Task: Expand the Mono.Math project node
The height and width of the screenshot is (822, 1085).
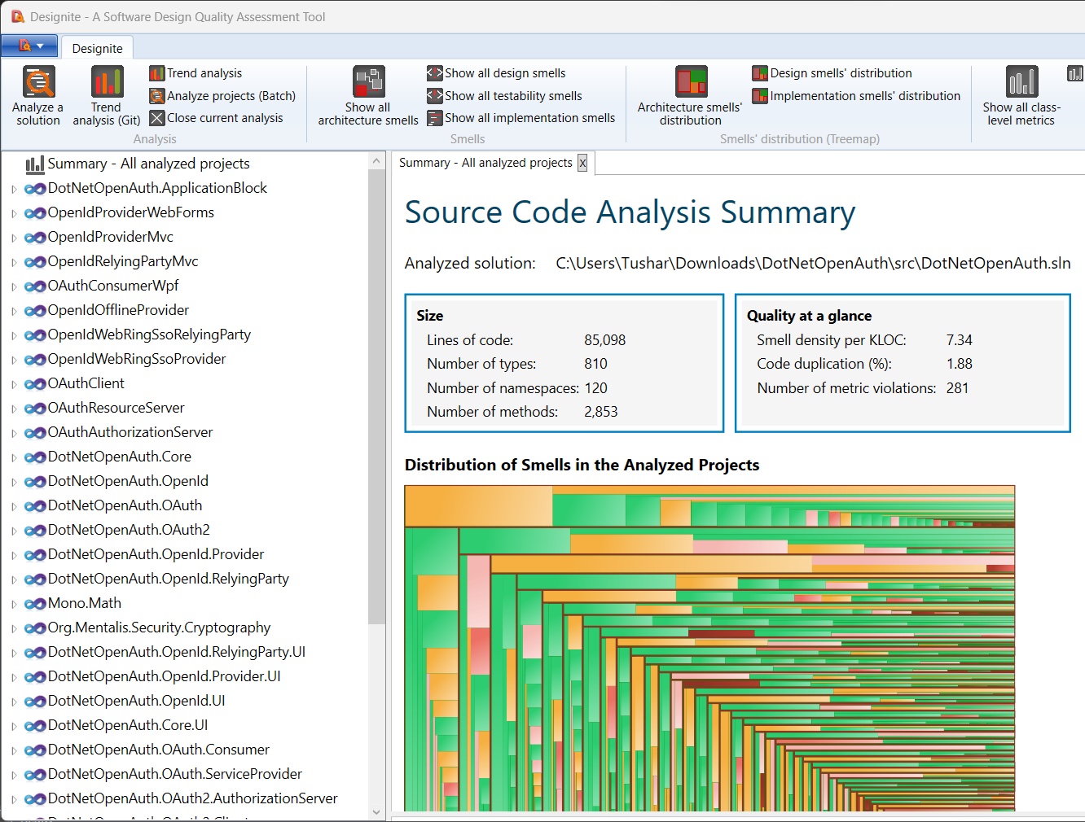Action: tap(14, 604)
